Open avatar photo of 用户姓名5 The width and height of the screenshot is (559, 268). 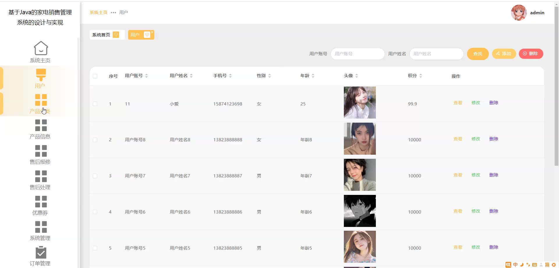click(360, 247)
